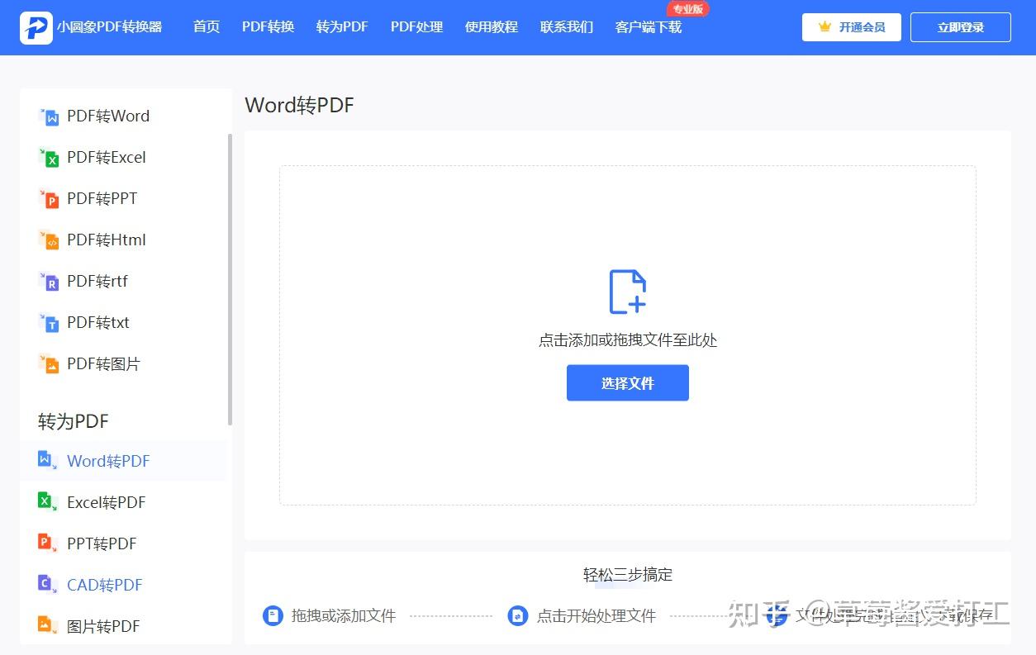The image size is (1036, 655).
Task: Click the 专业版 badge
Action: point(688,9)
